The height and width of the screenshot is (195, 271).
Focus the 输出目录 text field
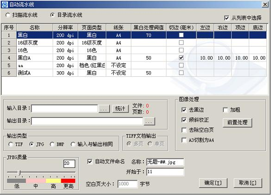(x=87, y=121)
